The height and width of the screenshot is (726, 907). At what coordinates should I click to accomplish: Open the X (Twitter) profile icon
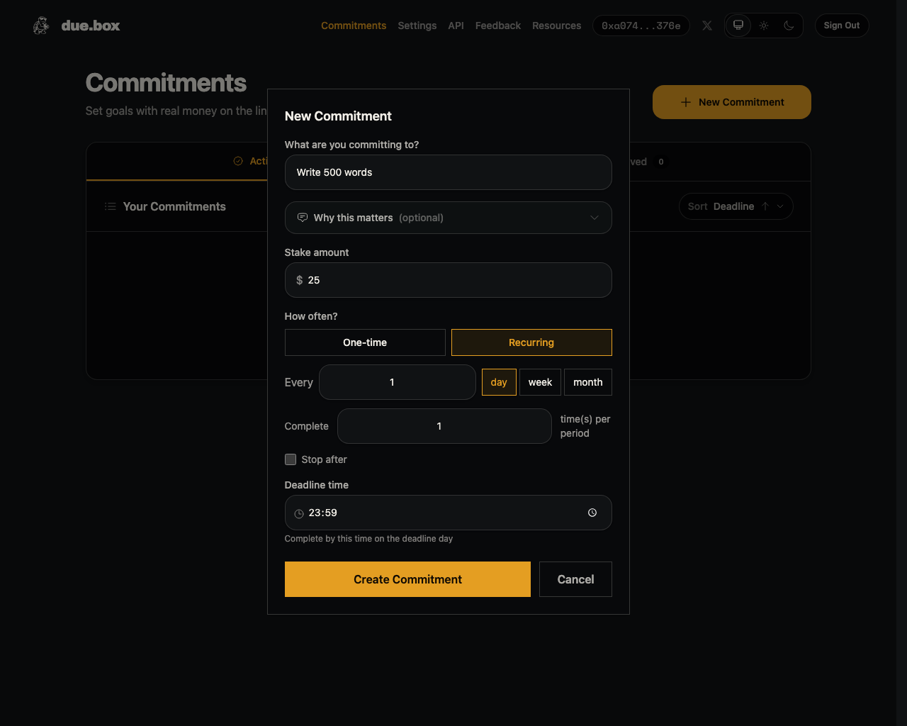tap(707, 26)
